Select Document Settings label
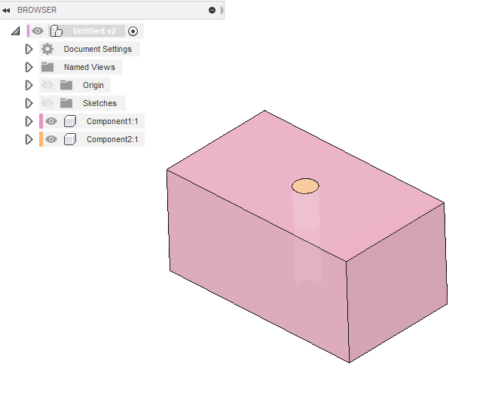This screenshot has width=495, height=413. pyautogui.click(x=97, y=49)
